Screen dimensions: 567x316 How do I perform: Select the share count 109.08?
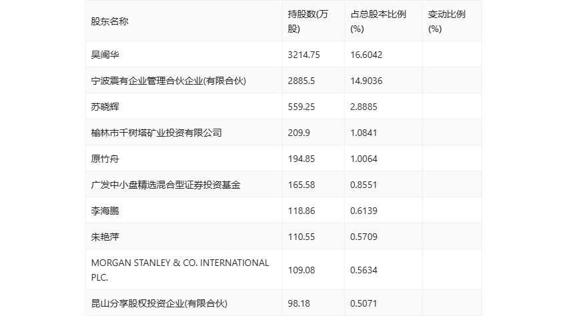(x=302, y=270)
